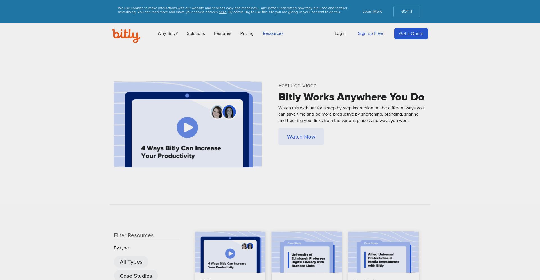This screenshot has height=280, width=540.
Task: Open the University of Edinburgh case study card
Action: 307,252
